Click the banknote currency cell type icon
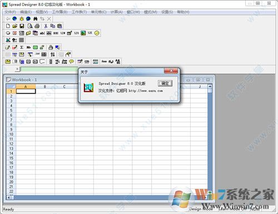The height and width of the screenshot is (214, 278). click(28, 33)
